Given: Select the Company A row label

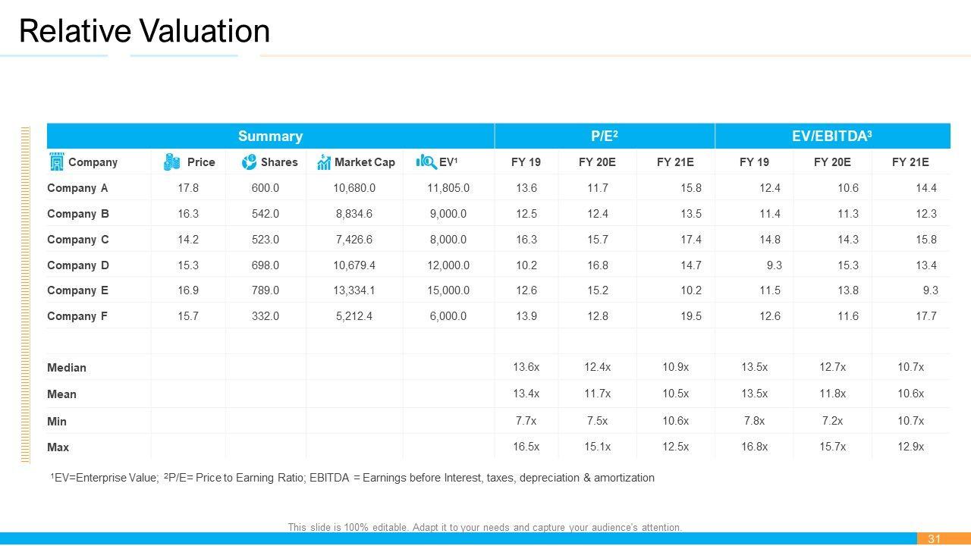Looking at the screenshot, I should coord(77,188).
